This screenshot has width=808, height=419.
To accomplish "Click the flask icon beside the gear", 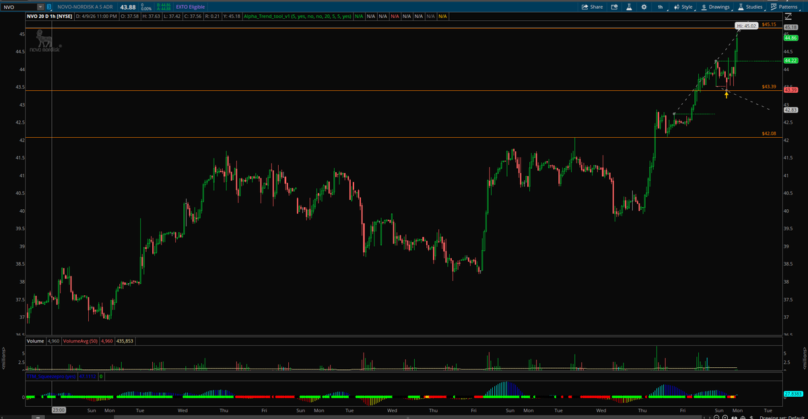I will (629, 7).
